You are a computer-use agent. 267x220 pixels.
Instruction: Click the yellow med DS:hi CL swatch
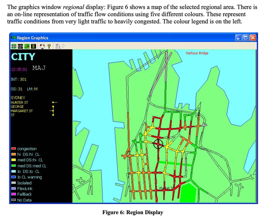(14, 160)
